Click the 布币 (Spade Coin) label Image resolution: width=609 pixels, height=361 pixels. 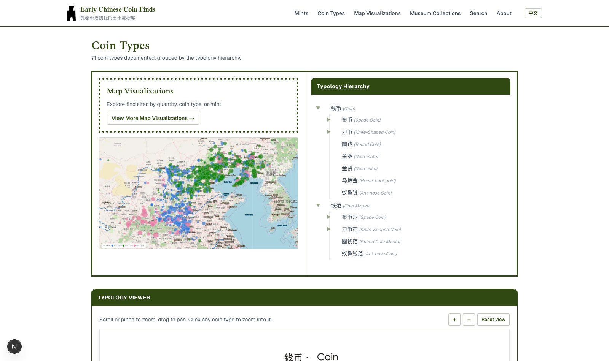point(361,120)
